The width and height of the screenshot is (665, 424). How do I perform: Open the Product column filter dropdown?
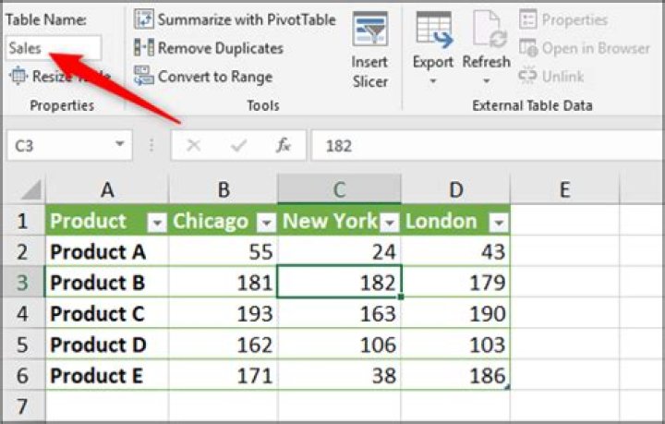157,222
